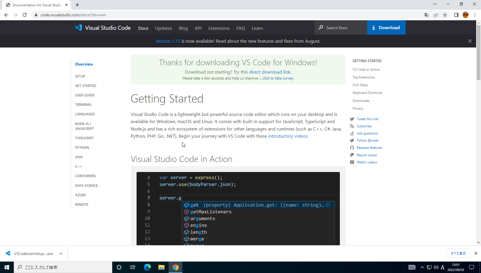This screenshot has width=481, height=273.
Task: Open the introductory videos link
Action: point(288,136)
